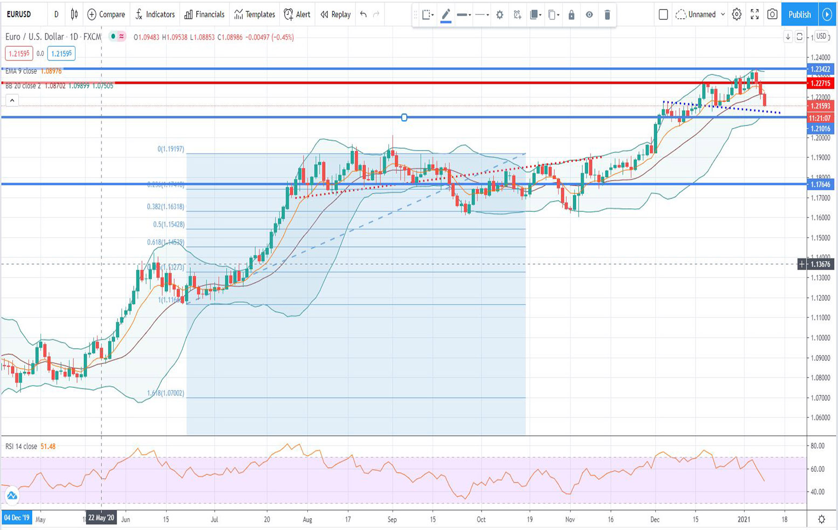
Task: Click the blue Publish button
Action: coord(799,15)
